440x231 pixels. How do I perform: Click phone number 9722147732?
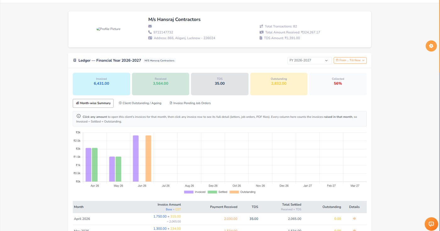point(163,32)
